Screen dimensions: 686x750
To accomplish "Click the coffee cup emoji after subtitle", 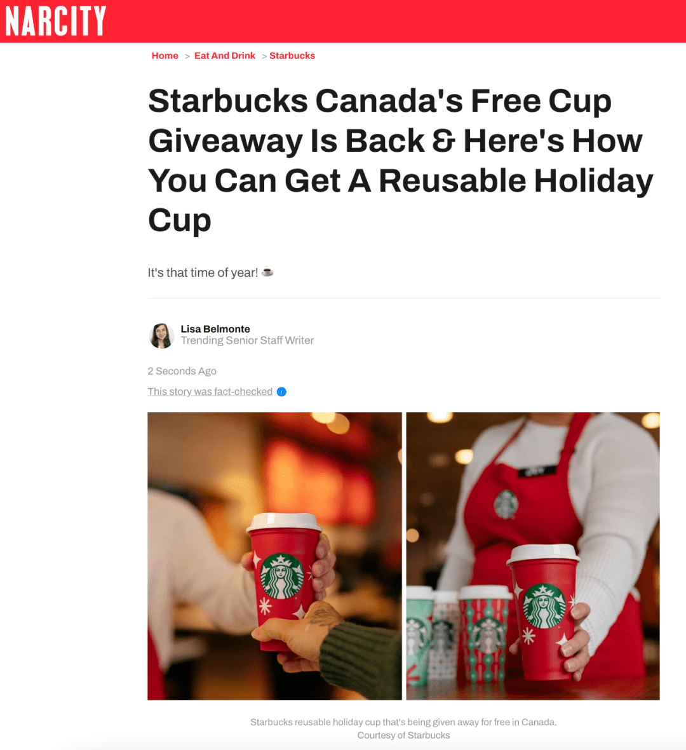I will tap(267, 272).
